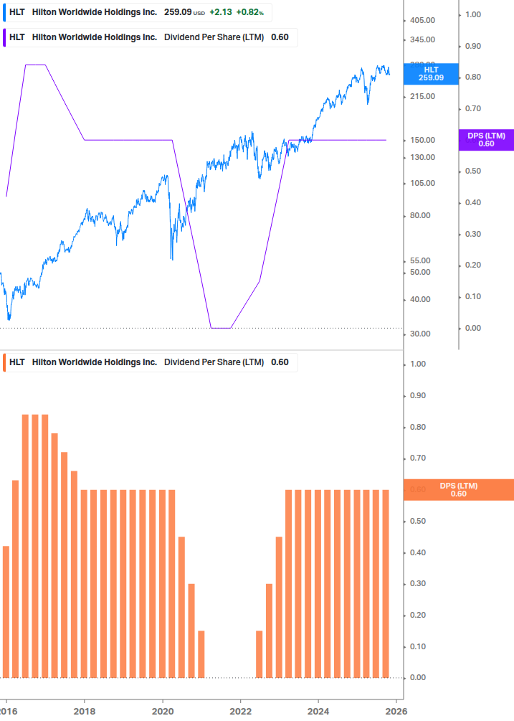Click the 55.00 price axis label
This screenshot has height=721, width=514.
420,260
